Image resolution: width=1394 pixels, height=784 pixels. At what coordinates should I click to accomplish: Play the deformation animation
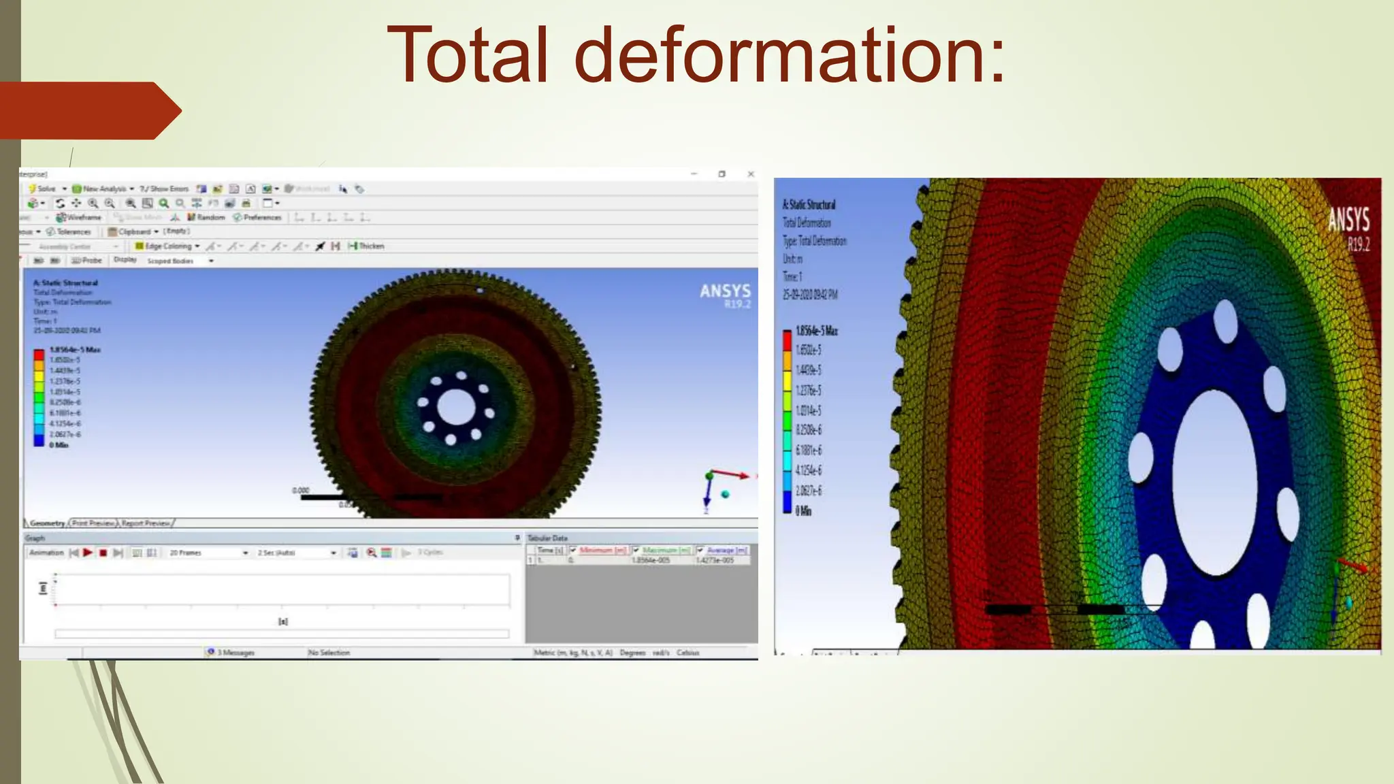[88, 553]
